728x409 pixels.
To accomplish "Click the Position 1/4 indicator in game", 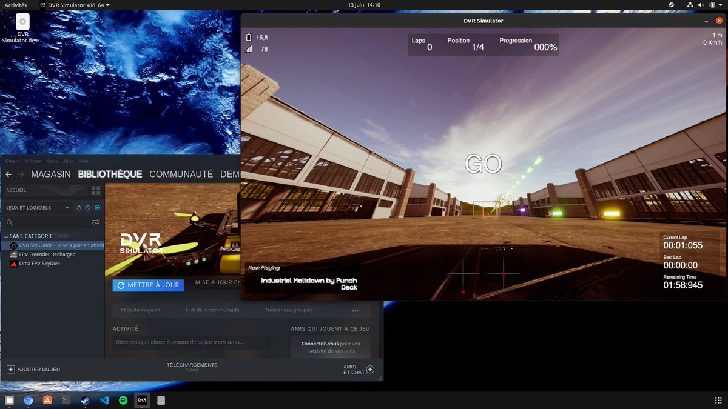I will 466,44.
